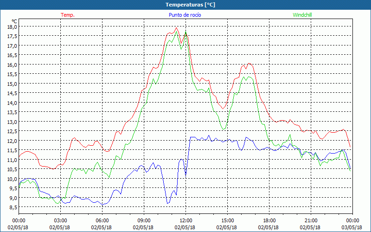
Task: Click the 13,0 y-axis value
Action: (12, 122)
